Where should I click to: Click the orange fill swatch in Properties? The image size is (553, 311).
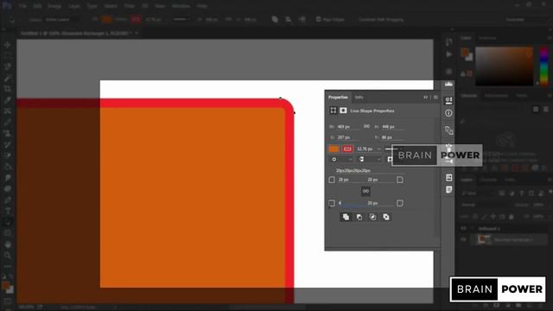tap(334, 149)
